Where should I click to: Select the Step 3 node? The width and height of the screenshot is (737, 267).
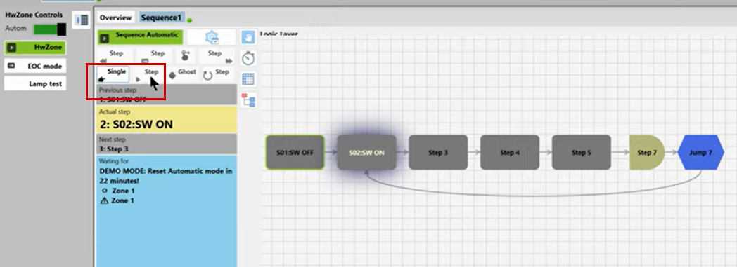pyautogui.click(x=438, y=153)
